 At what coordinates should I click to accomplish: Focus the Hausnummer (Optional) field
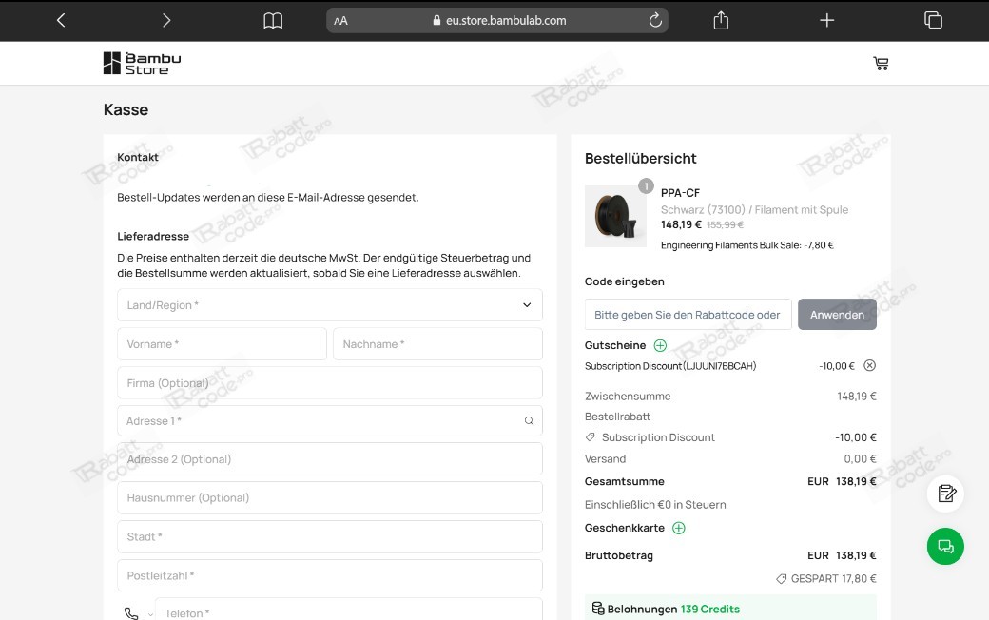(x=330, y=497)
